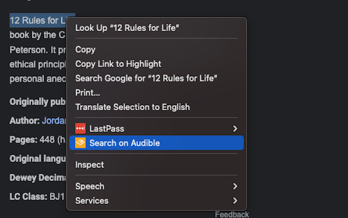This screenshot has height=218, width=348.
Task: Open the LastPass menu entry
Action: click(x=157, y=129)
